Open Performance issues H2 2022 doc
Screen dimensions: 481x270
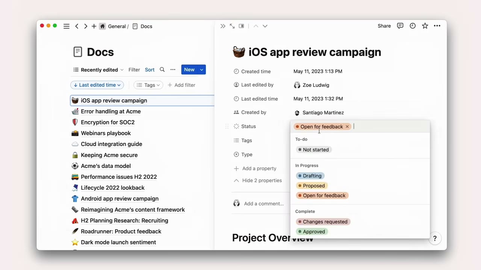(119, 177)
